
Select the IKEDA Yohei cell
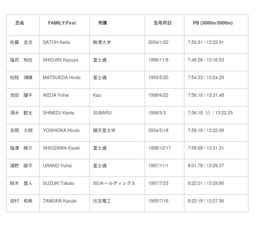(x=56, y=95)
